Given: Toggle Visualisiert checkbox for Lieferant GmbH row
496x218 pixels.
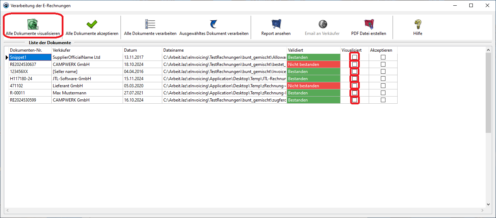Looking at the screenshot, I should [x=354, y=86].
